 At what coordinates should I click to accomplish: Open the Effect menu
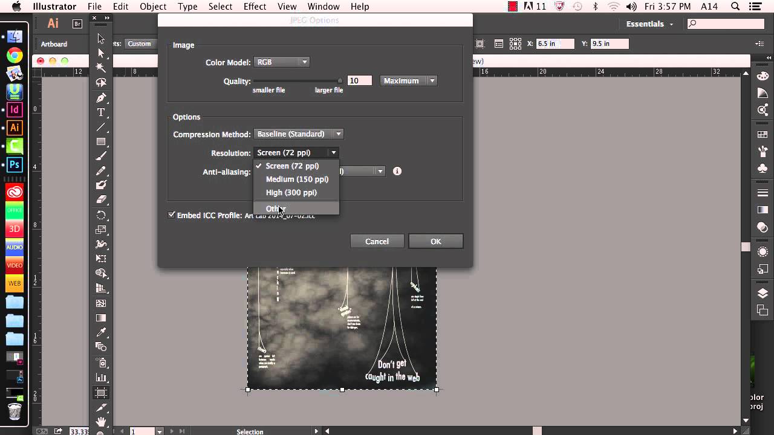[x=255, y=7]
